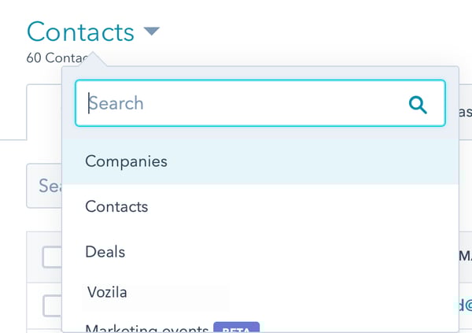Focus the table search box behind popover
Image resolution: width=472 pixels, height=333 pixels.
tap(44, 186)
